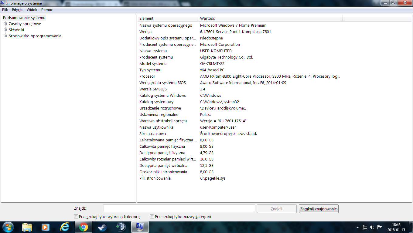Launch Internet Explorer from the taskbar
Image resolution: width=413 pixels, height=233 pixels.
65,227
